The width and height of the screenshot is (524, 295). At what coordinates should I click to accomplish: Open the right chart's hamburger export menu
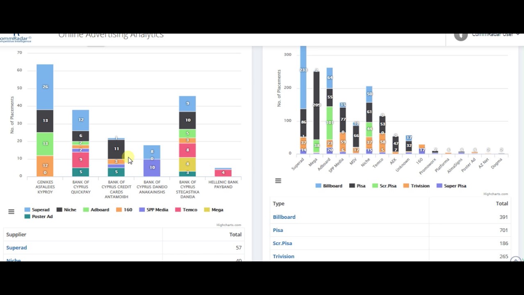[x=278, y=180]
